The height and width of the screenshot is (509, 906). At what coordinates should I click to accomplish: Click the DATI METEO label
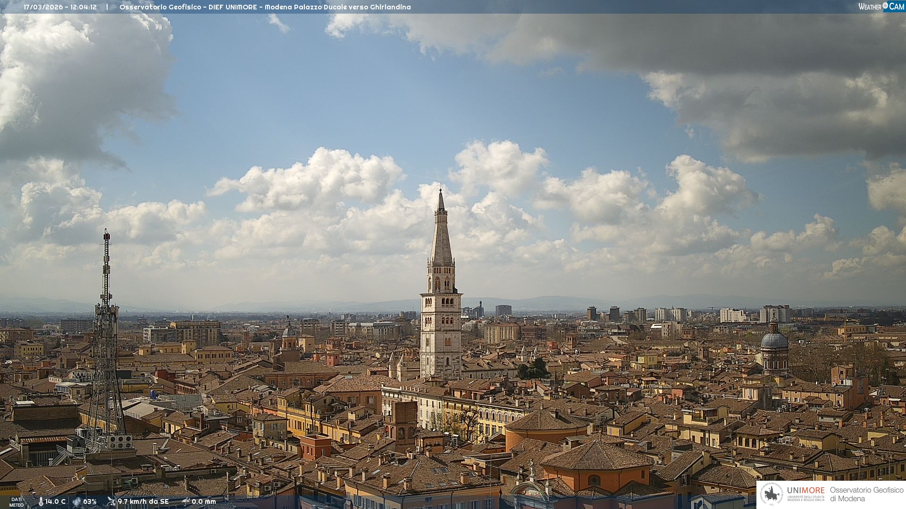coord(17,502)
